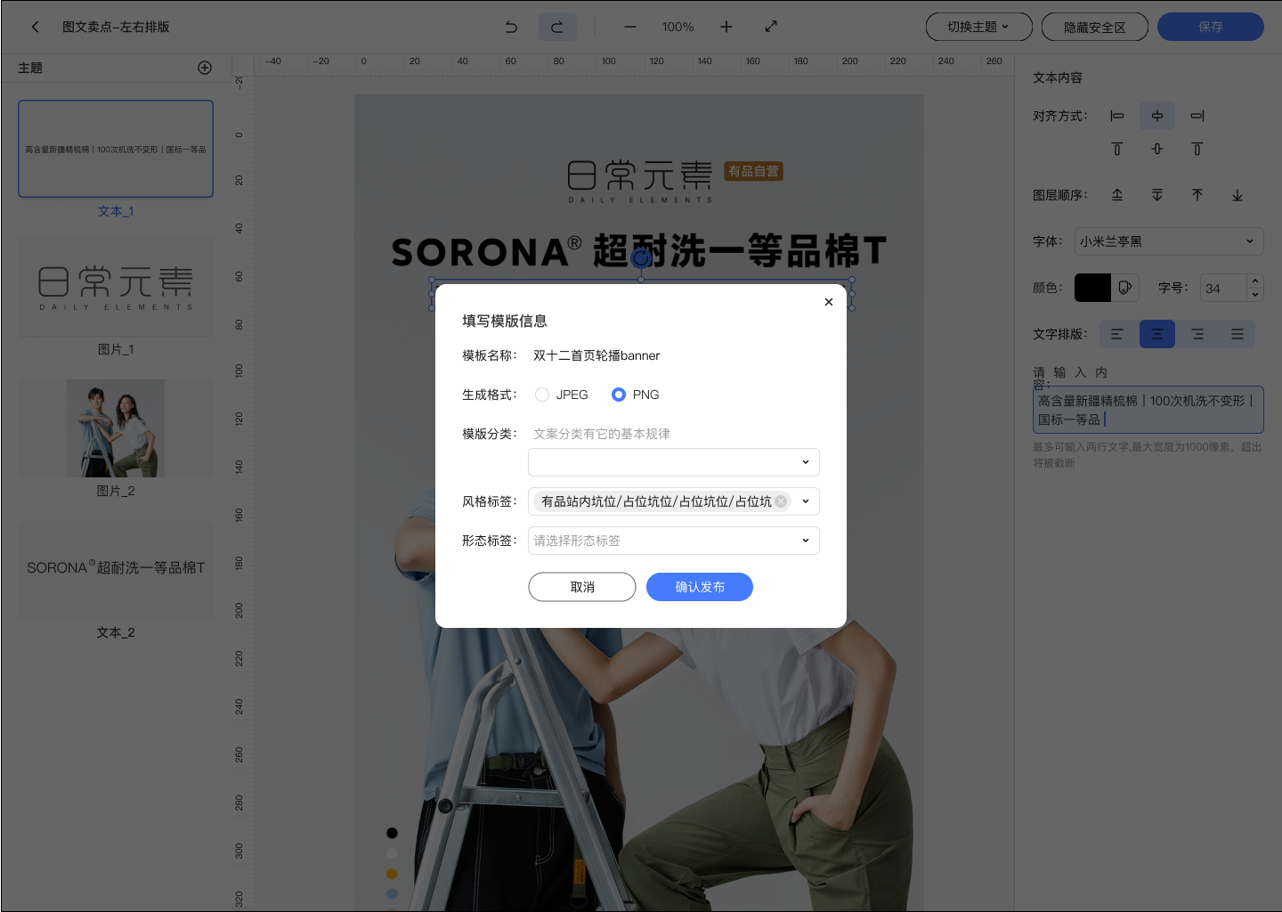This screenshot has width=1282, height=912.
Task: Align bottom edge icon
Action: click(x=1197, y=149)
